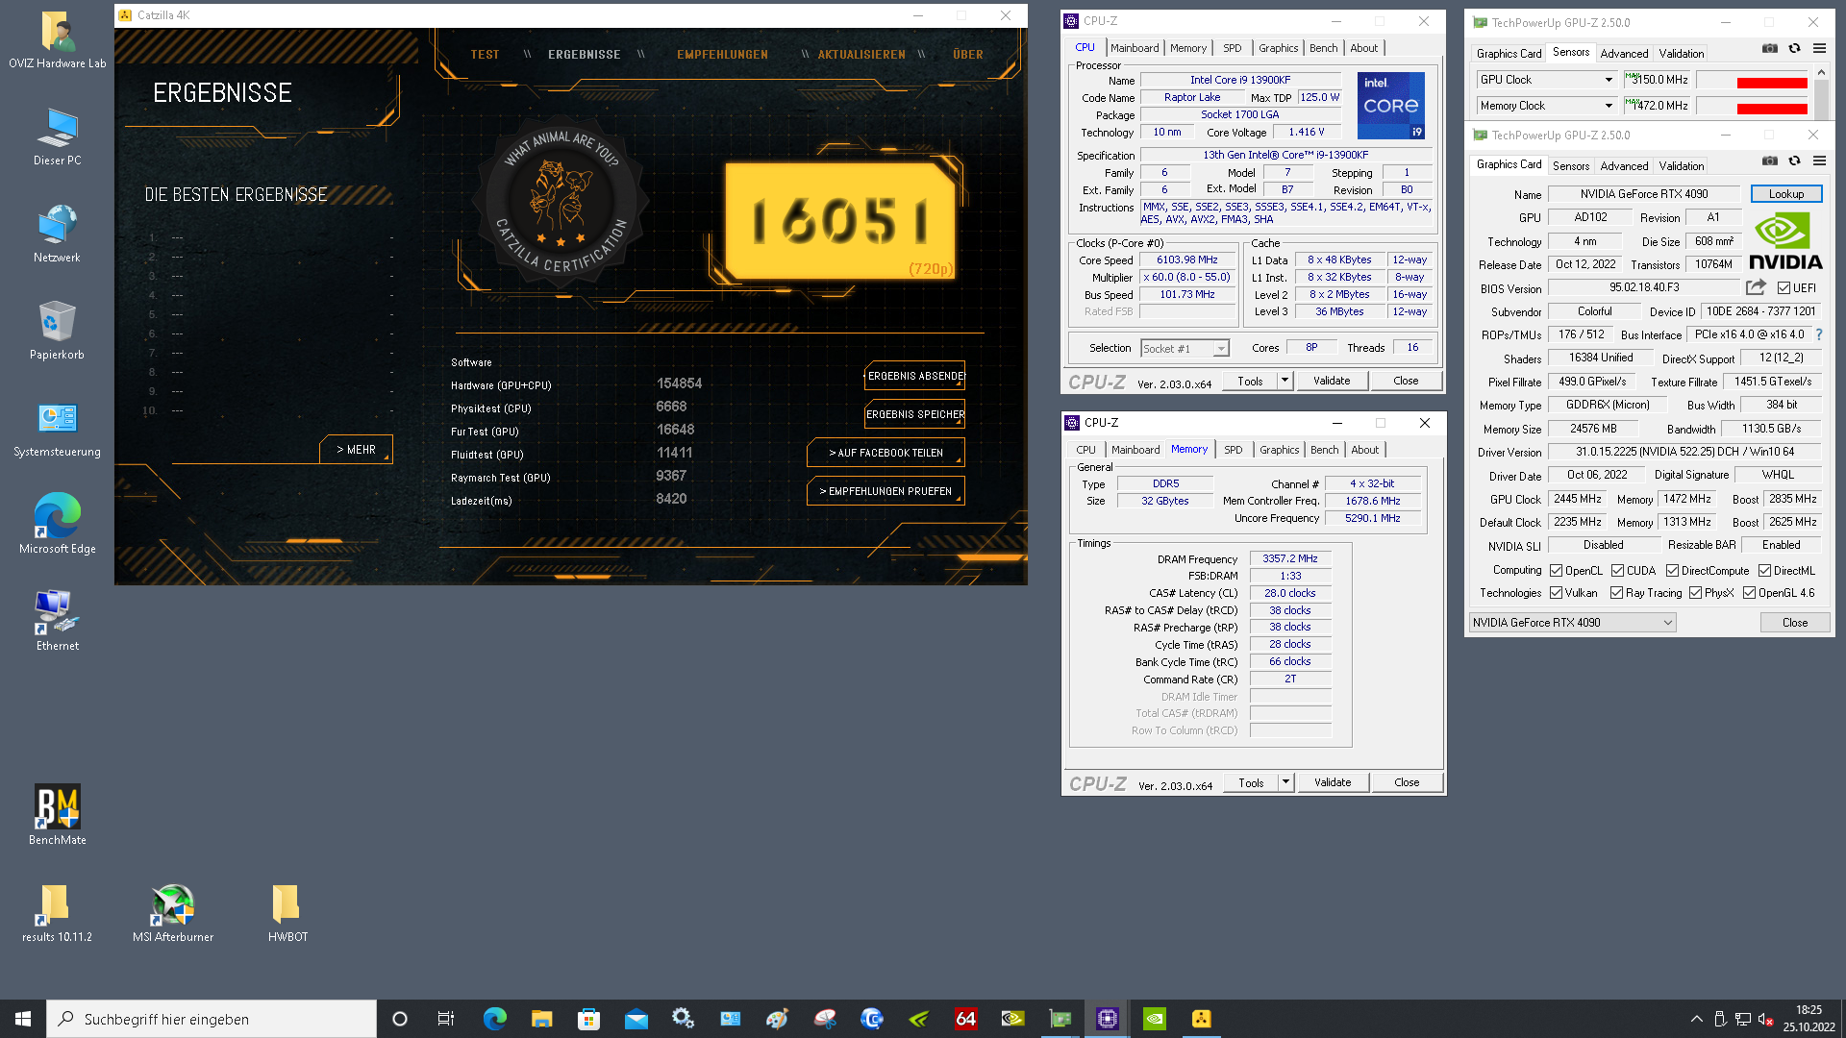Click the Intel Core i9 logo in CPU-Z
This screenshot has height=1038, width=1846.
[x=1390, y=106]
